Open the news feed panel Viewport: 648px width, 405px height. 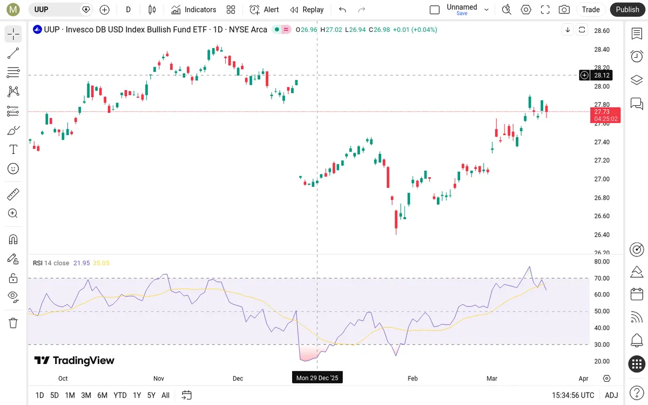pos(637,318)
